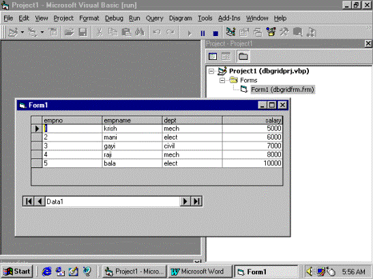Click View Object in Project panel
Screen dimensions: 373x279
(x=226, y=56)
